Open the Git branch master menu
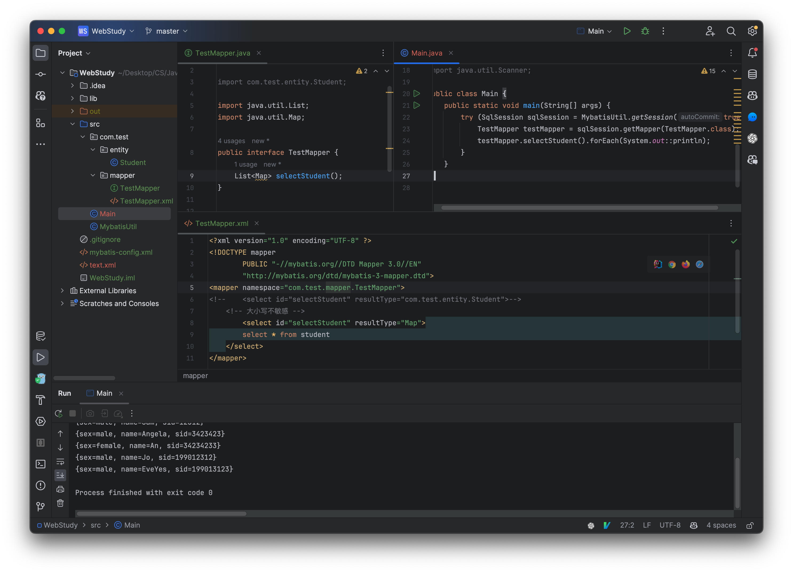 (x=166, y=31)
